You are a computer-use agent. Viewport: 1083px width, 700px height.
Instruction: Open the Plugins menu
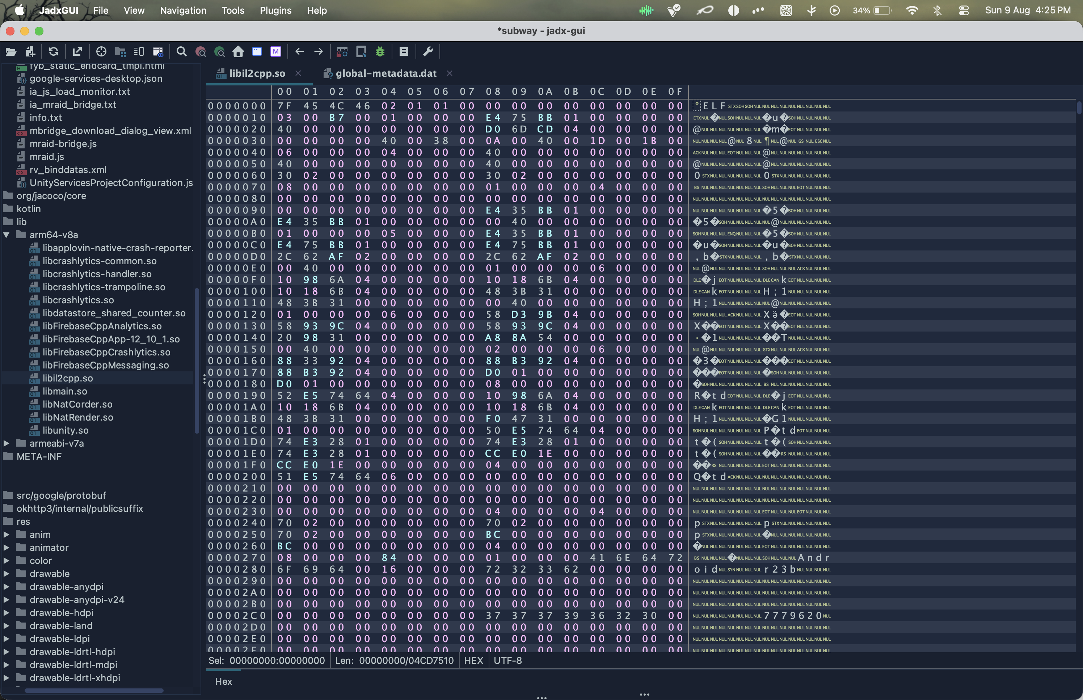pos(275,10)
